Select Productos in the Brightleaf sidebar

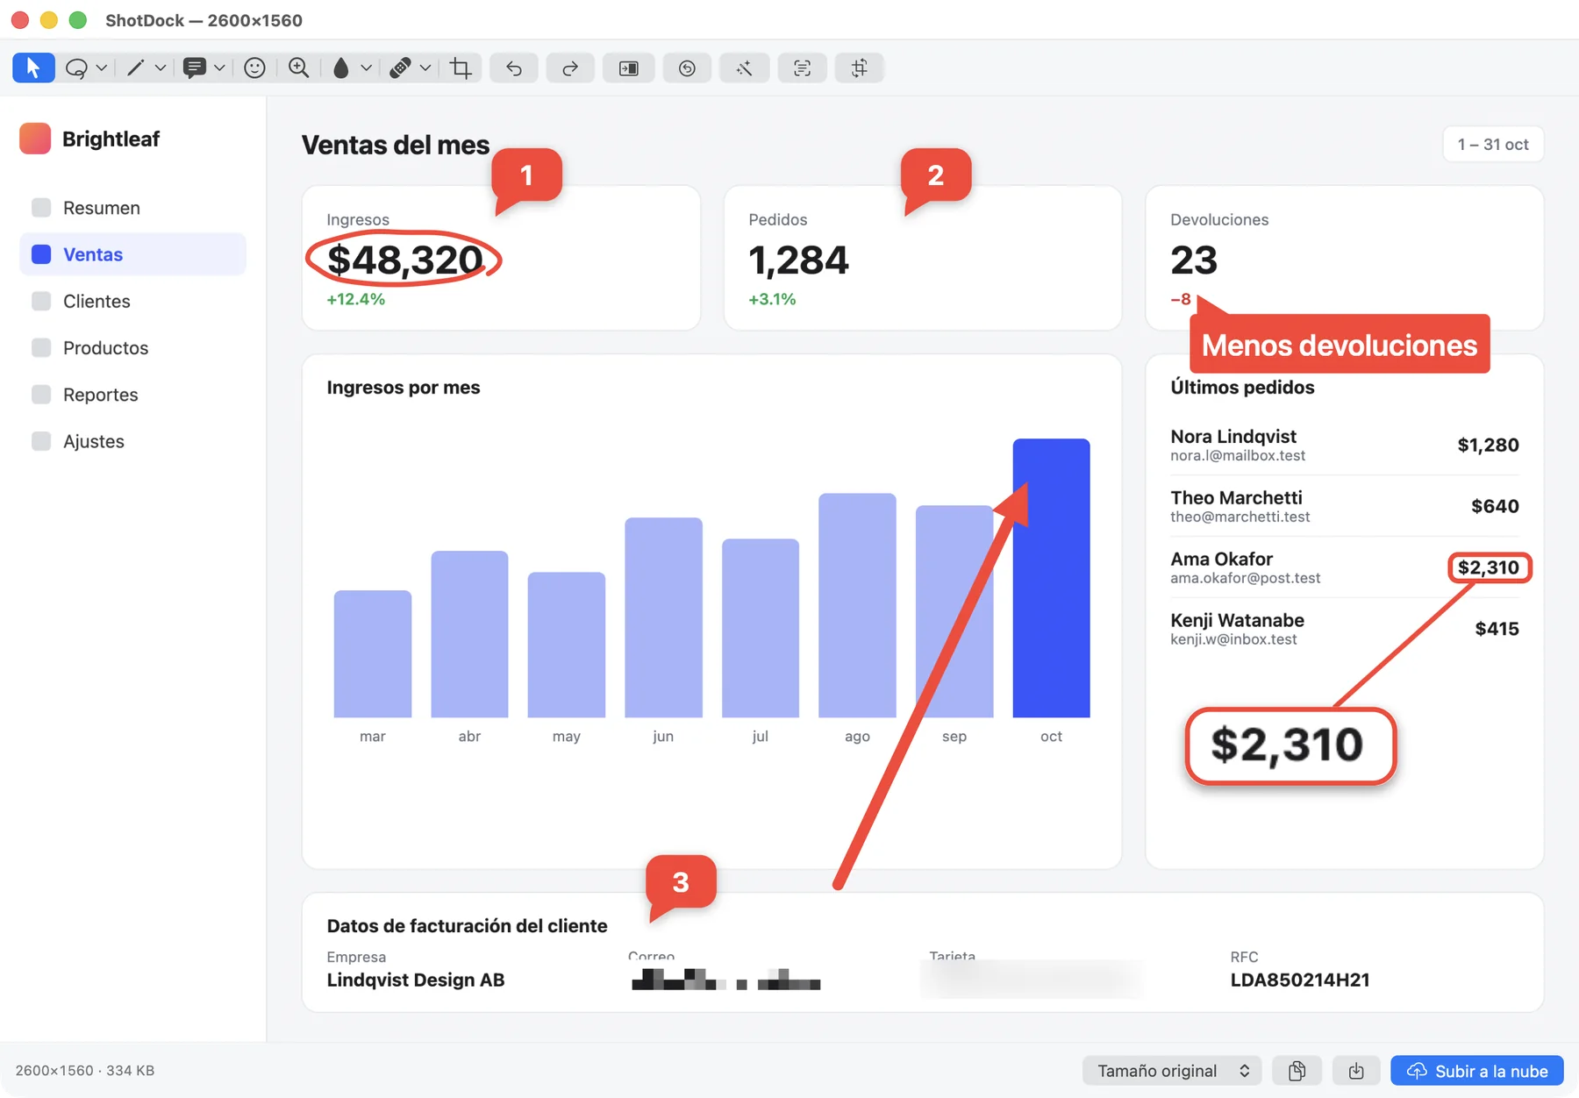(132, 348)
